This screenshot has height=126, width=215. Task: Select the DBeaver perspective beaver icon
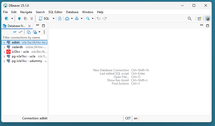click(208, 19)
